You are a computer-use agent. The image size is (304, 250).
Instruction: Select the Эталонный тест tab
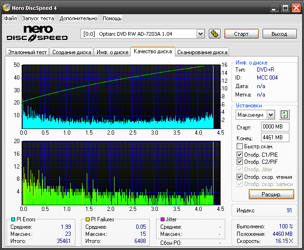[x=27, y=52]
